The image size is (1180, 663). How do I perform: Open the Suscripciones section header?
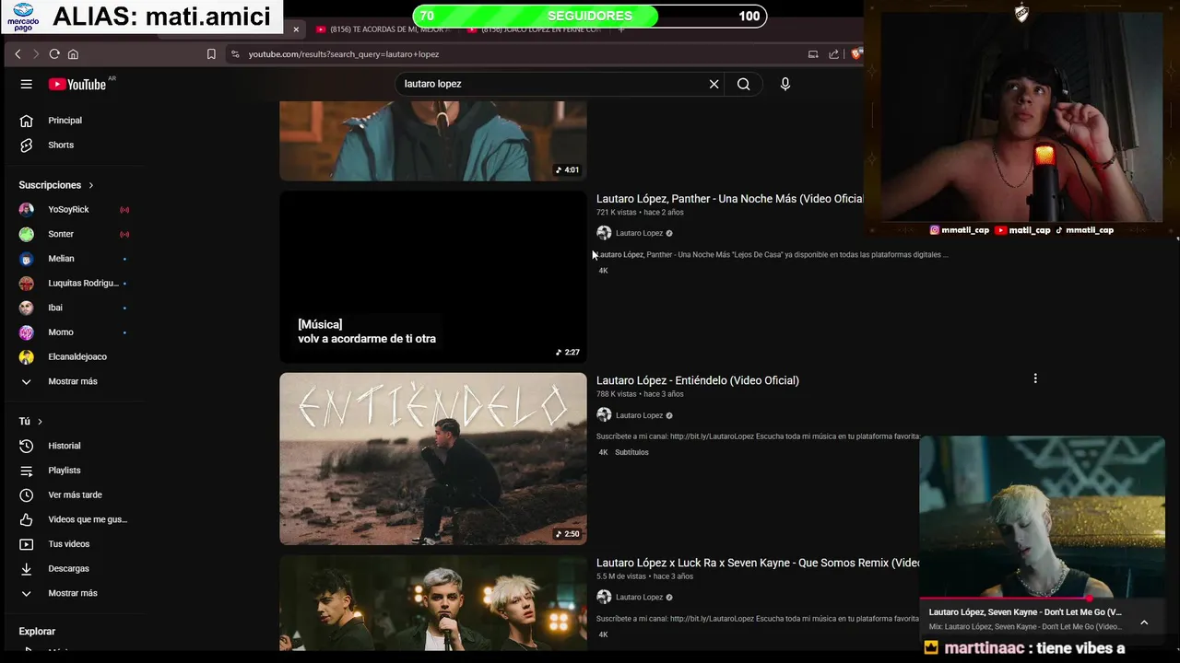tap(56, 185)
